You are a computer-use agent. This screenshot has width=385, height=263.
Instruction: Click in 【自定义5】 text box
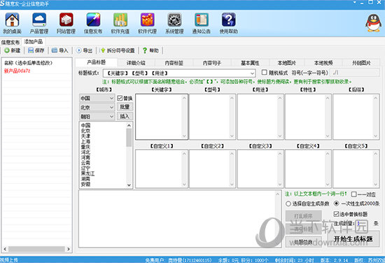(356, 169)
